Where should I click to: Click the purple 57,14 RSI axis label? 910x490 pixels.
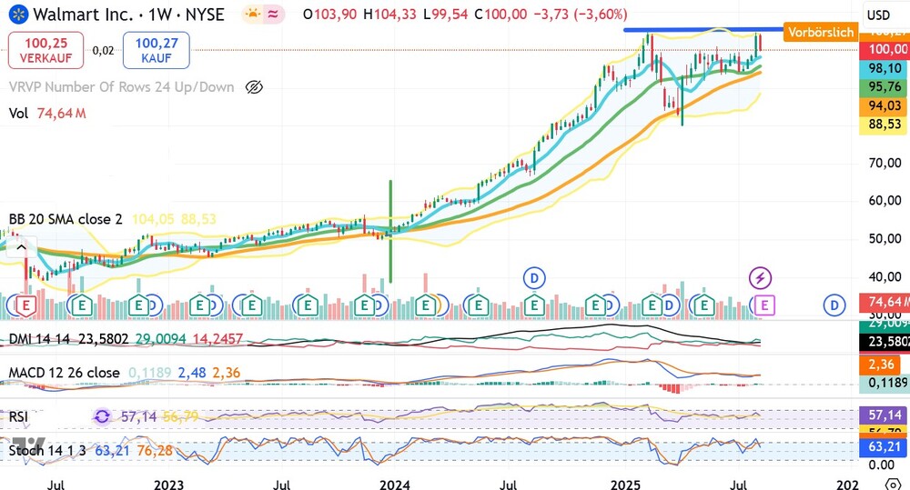[885, 415]
